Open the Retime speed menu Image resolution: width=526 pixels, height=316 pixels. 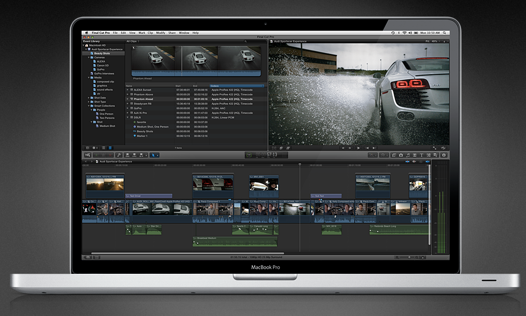tap(384, 155)
